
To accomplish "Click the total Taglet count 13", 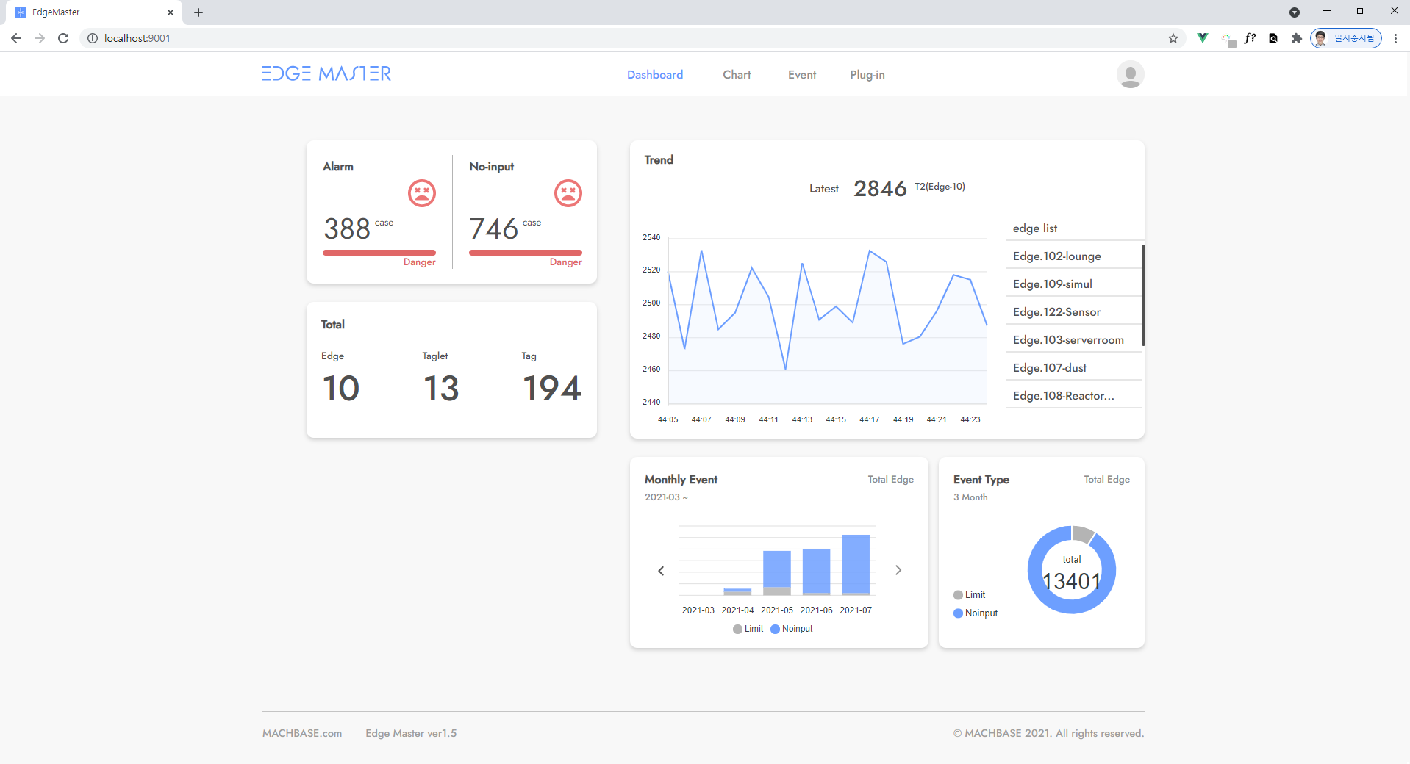I will 441,389.
